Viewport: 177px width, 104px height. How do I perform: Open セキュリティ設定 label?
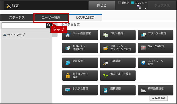pos(80,75)
